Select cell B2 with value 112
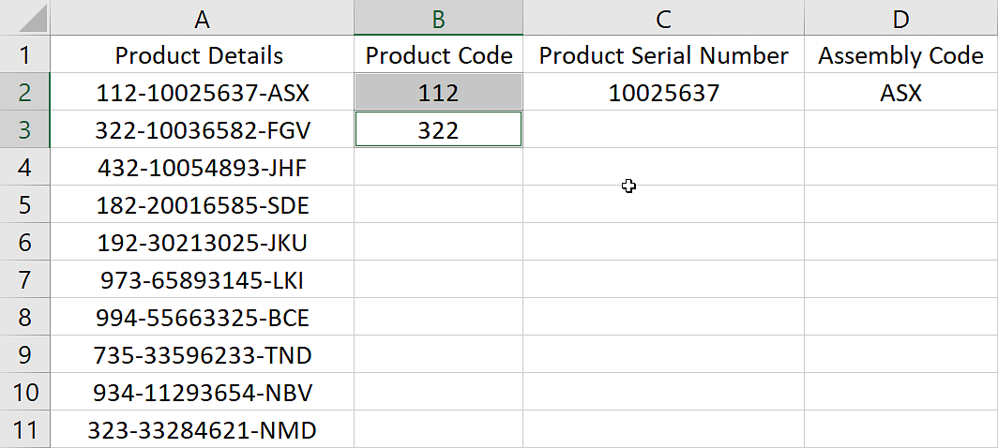Screen dimensions: 998x448 [x=439, y=92]
